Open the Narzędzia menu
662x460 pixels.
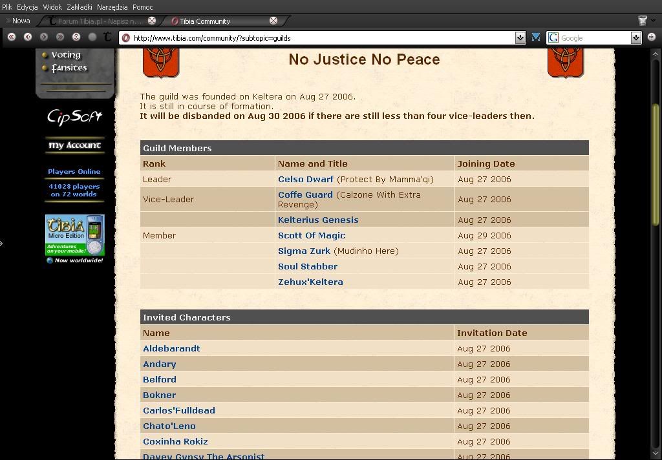112,7
